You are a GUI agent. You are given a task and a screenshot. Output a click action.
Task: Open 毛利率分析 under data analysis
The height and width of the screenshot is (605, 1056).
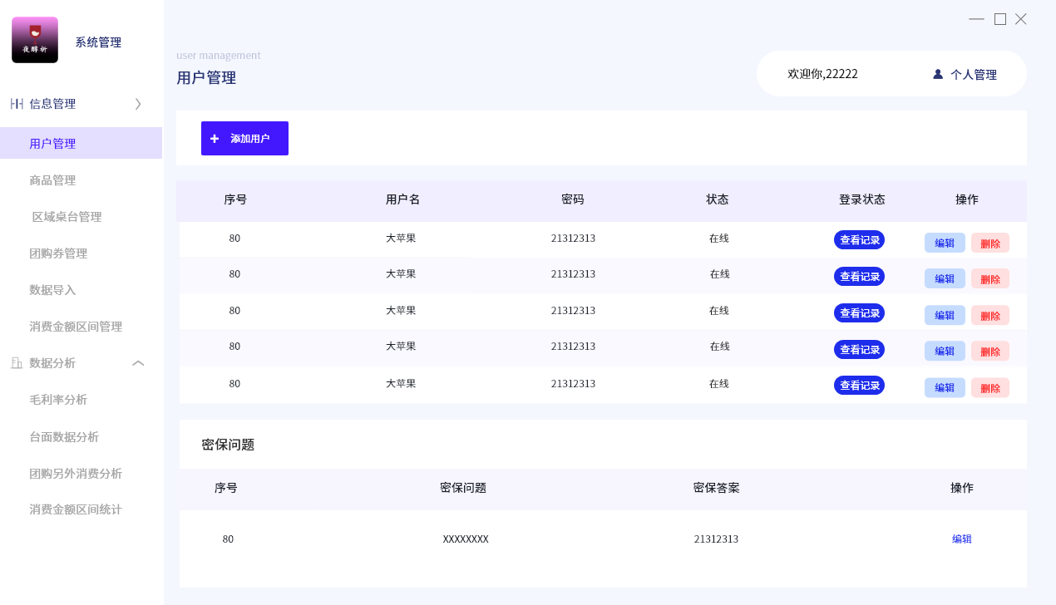point(58,400)
